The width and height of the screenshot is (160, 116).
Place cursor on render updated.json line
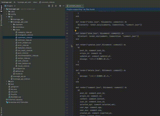tap(100, 45)
